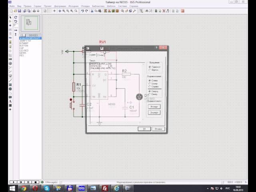Select the 'Слева' justification radio button
Image resolution: width=256 pixels, height=192 pixels.
pyautogui.click(x=150, y=80)
